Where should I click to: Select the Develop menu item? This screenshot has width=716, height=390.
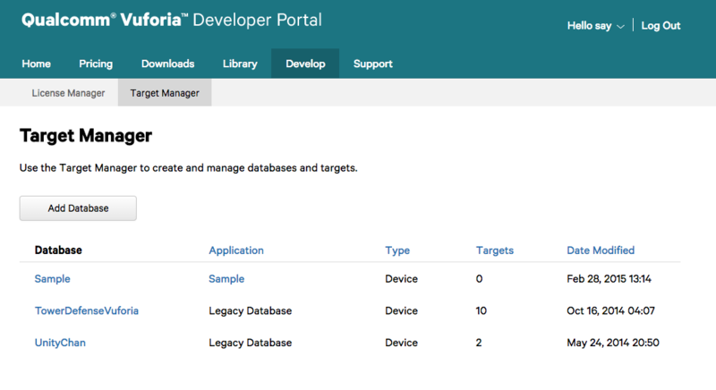pyautogui.click(x=305, y=64)
